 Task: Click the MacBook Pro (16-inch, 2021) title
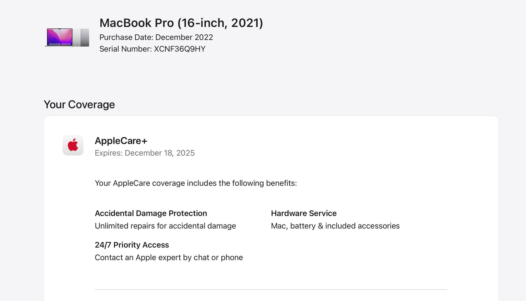181,23
